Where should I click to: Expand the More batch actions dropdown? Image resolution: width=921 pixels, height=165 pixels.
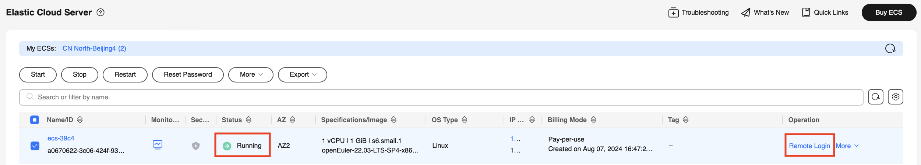251,75
